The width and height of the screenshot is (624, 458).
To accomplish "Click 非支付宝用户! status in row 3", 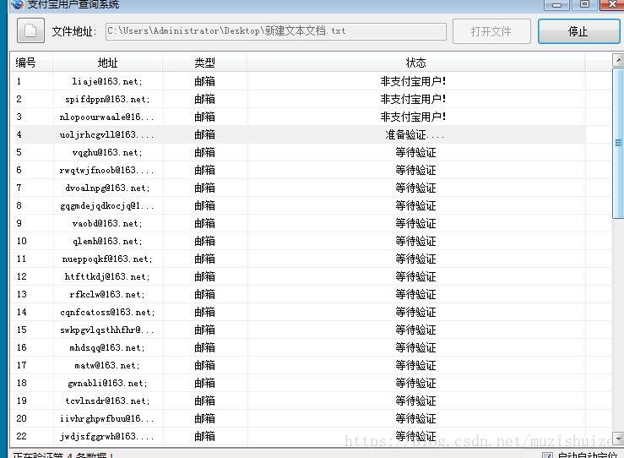I will [413, 117].
